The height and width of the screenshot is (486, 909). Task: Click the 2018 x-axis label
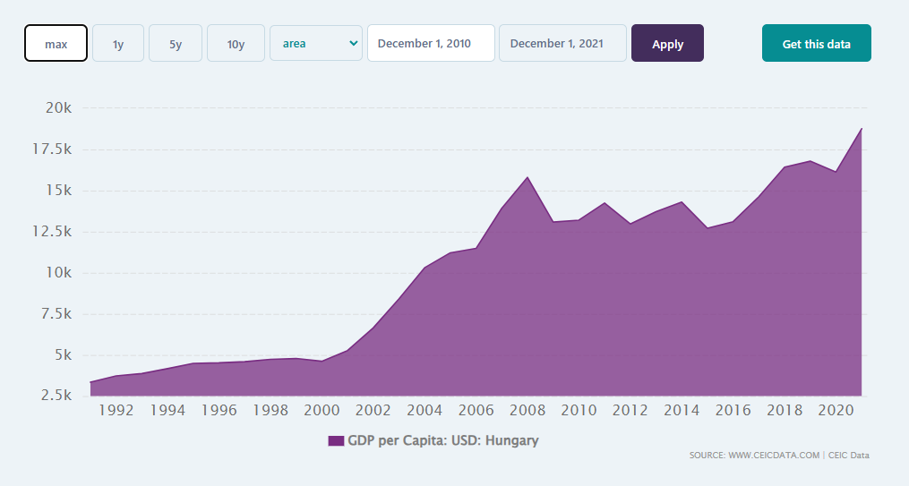(x=785, y=410)
